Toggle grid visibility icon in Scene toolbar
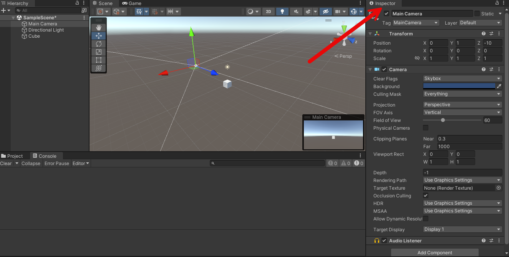The height and width of the screenshot is (257, 509). (x=139, y=12)
